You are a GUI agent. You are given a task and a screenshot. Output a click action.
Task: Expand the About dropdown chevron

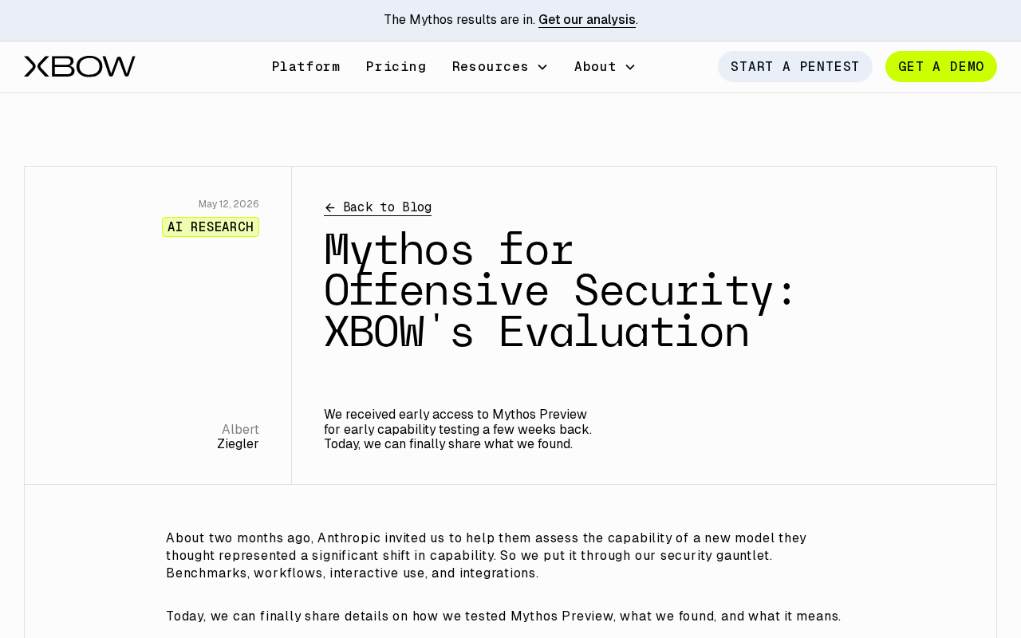click(x=630, y=67)
